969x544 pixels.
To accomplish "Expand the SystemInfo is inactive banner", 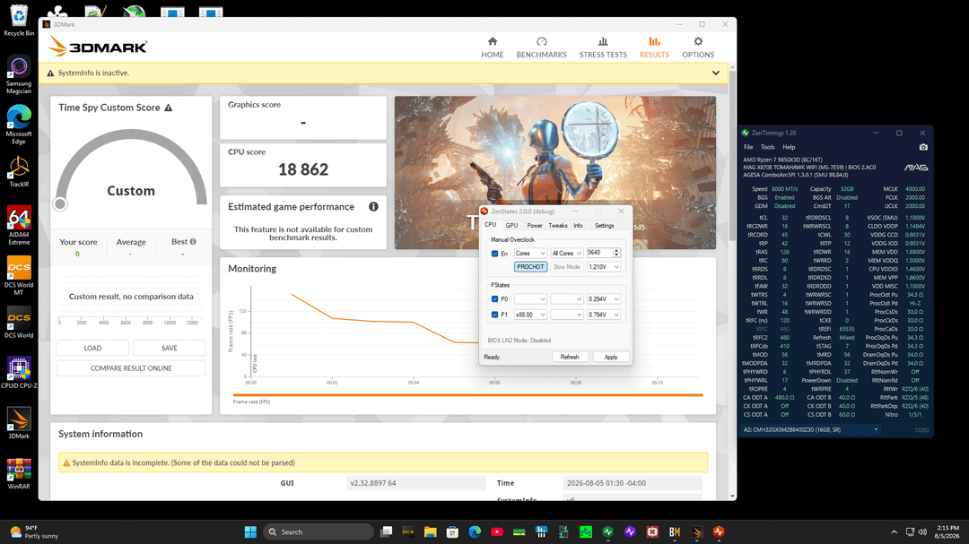I will pyautogui.click(x=716, y=73).
